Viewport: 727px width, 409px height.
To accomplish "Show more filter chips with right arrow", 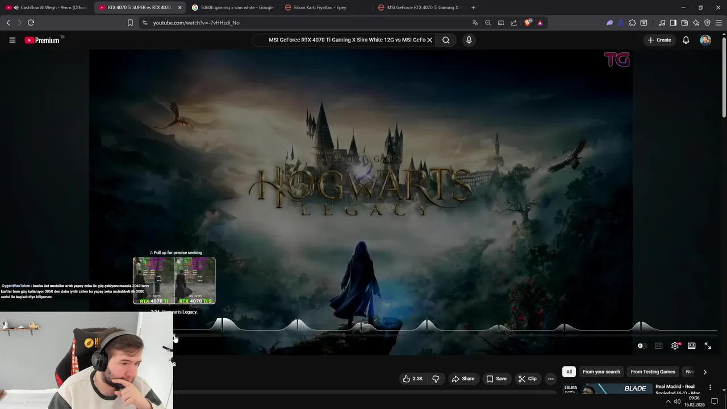I will 705,372.
